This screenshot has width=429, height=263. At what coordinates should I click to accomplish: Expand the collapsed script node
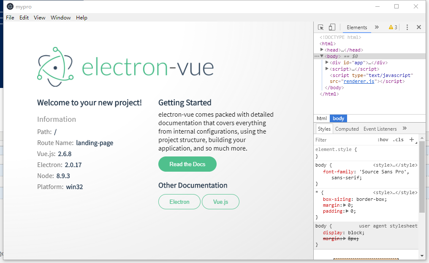point(327,68)
